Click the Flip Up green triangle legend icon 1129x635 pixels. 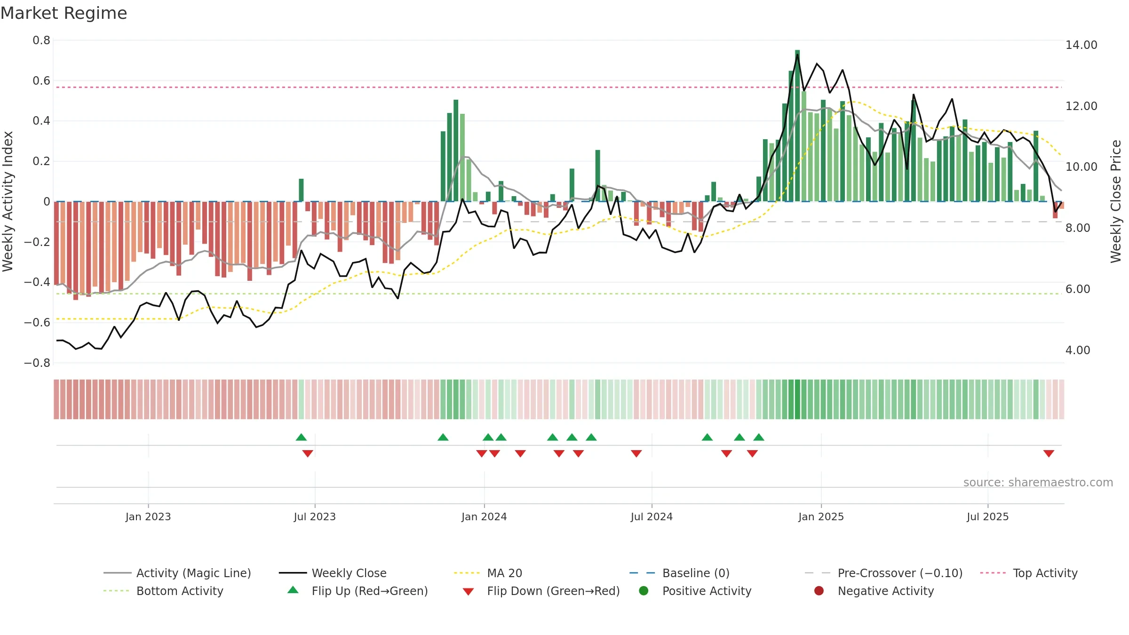[293, 590]
